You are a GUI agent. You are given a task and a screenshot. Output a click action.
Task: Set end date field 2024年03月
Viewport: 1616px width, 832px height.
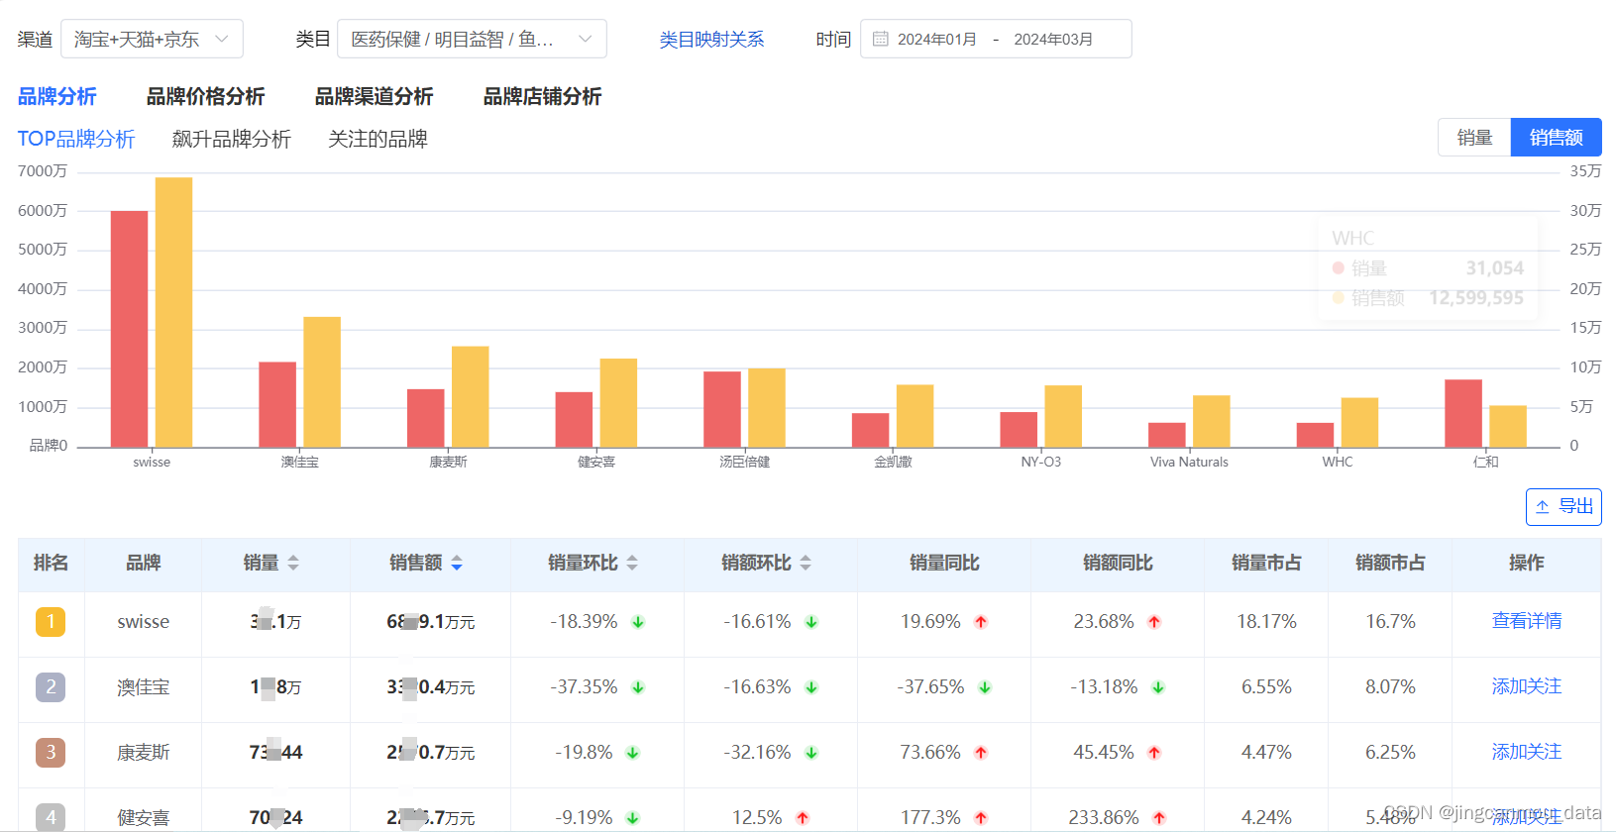pyautogui.click(x=1053, y=40)
